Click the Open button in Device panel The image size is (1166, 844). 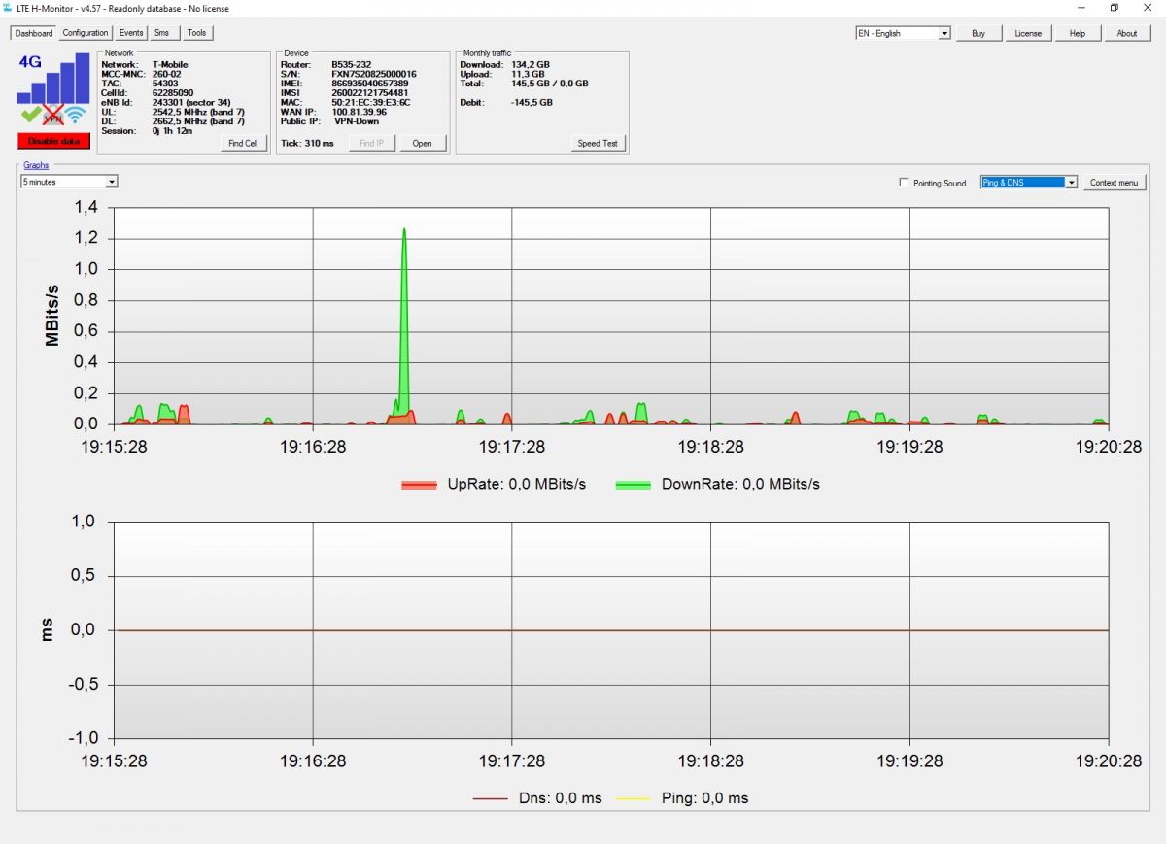click(423, 143)
